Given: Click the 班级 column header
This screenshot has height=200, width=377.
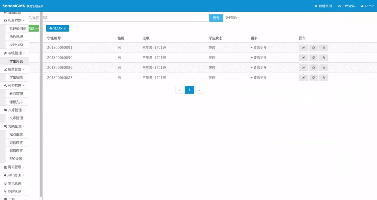Looking at the screenshot, I should point(146,38).
